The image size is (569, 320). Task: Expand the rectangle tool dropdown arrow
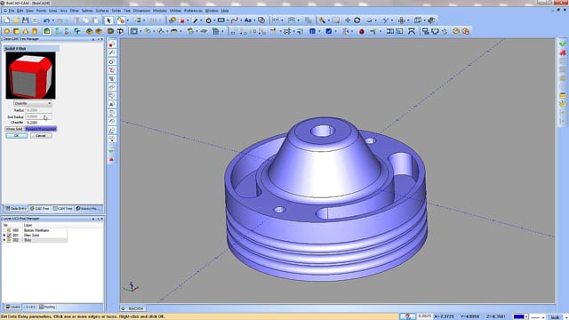(x=228, y=20)
